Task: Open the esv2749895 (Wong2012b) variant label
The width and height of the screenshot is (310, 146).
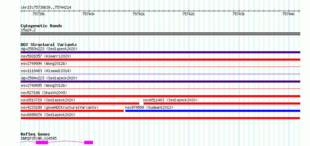Action: pos(44,85)
